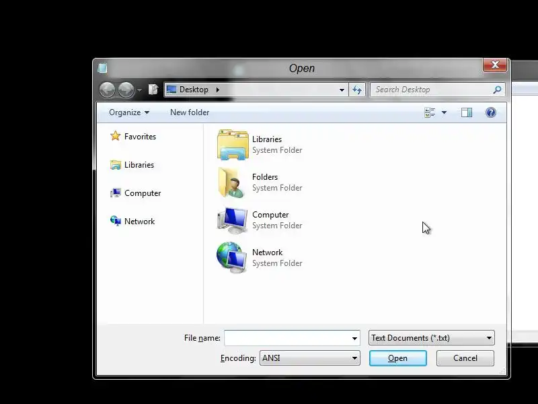The image size is (538, 404).
Task: Open the Text Documents (*.txt) file type dropdown
Action: pyautogui.click(x=431, y=338)
